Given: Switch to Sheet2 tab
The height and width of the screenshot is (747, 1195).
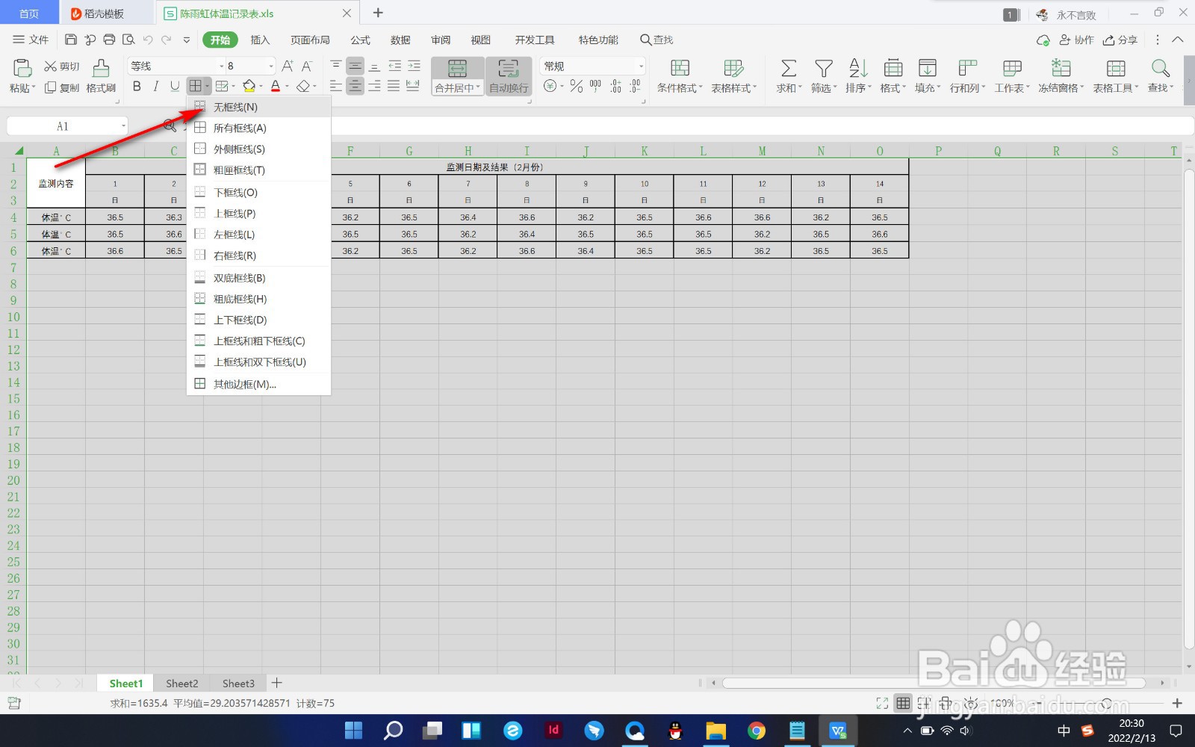Looking at the screenshot, I should pos(182,684).
